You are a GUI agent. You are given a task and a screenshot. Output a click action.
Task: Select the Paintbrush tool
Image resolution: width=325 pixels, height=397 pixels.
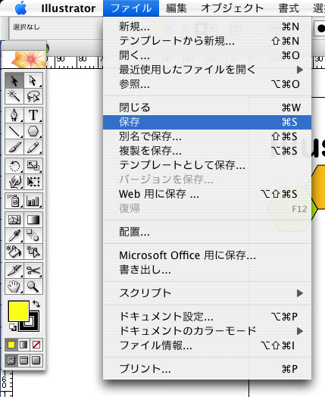coord(14,147)
